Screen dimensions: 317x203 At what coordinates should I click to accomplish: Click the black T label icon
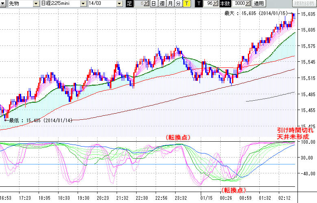199,4
